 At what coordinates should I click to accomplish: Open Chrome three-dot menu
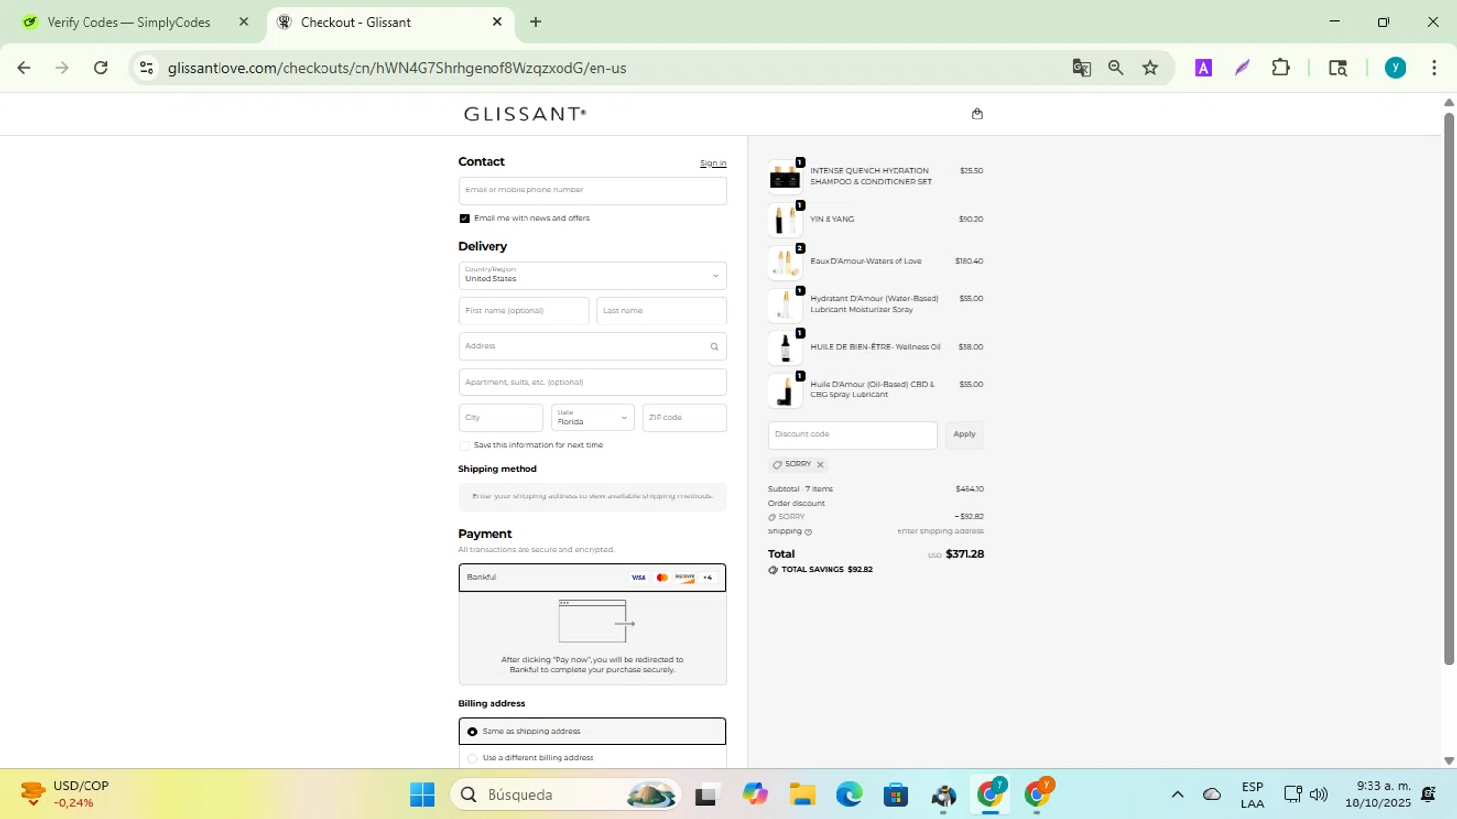[1434, 67]
